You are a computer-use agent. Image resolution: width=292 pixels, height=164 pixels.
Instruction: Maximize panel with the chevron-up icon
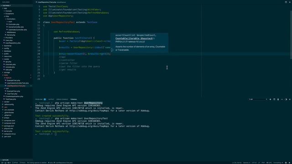pos(282,99)
